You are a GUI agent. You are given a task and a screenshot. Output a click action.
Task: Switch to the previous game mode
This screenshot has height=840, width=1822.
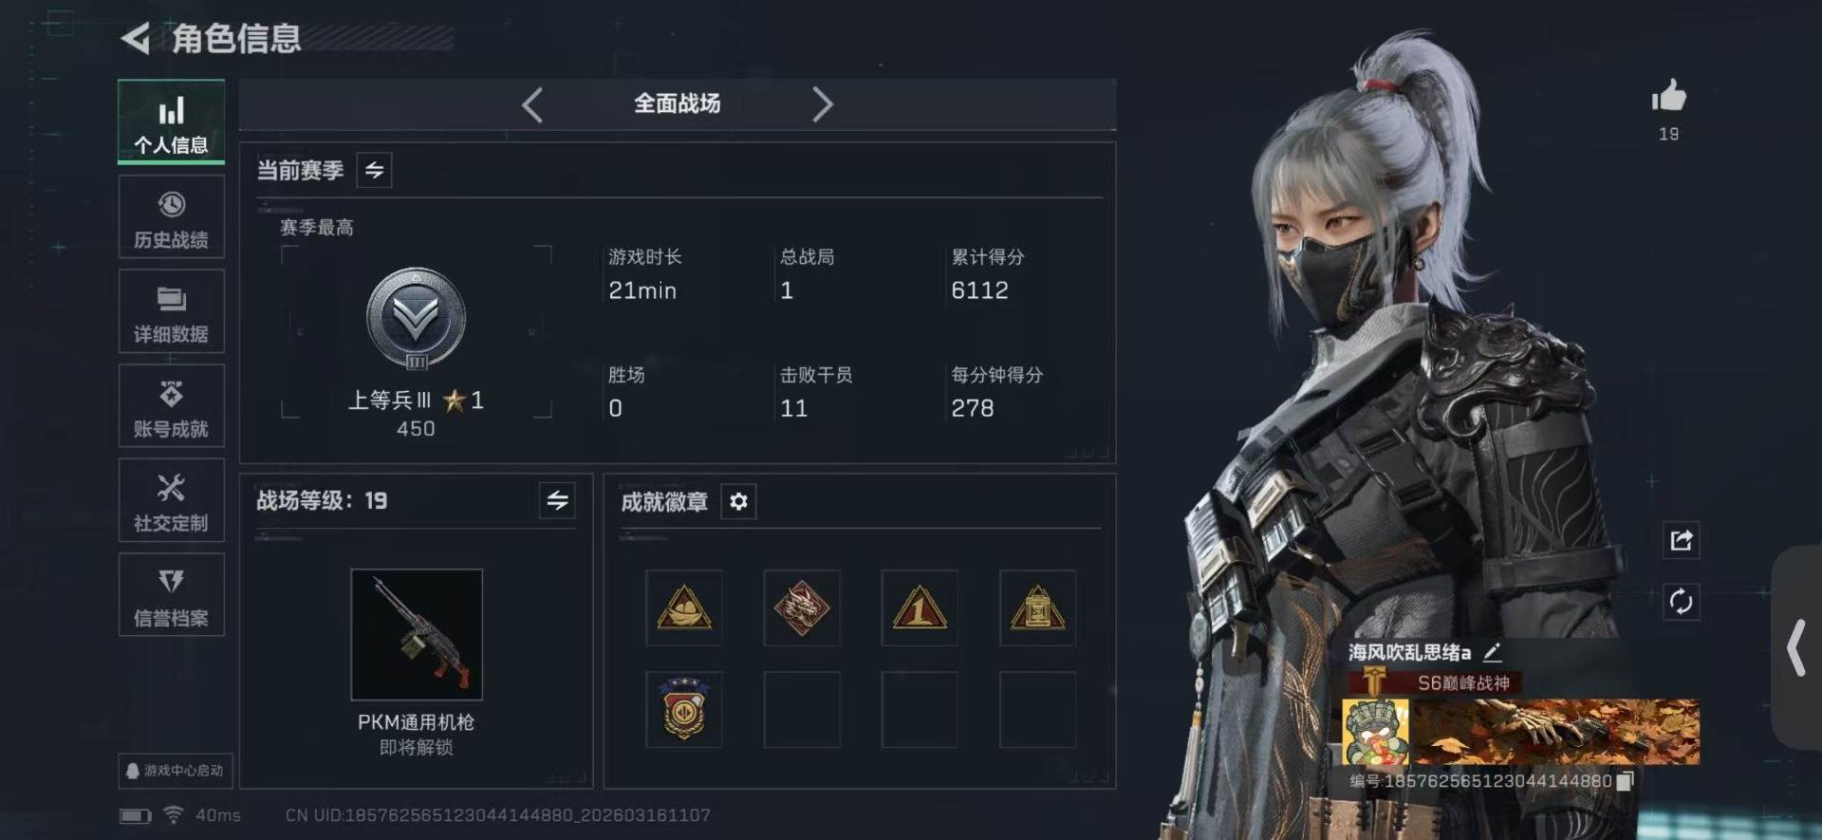532,104
